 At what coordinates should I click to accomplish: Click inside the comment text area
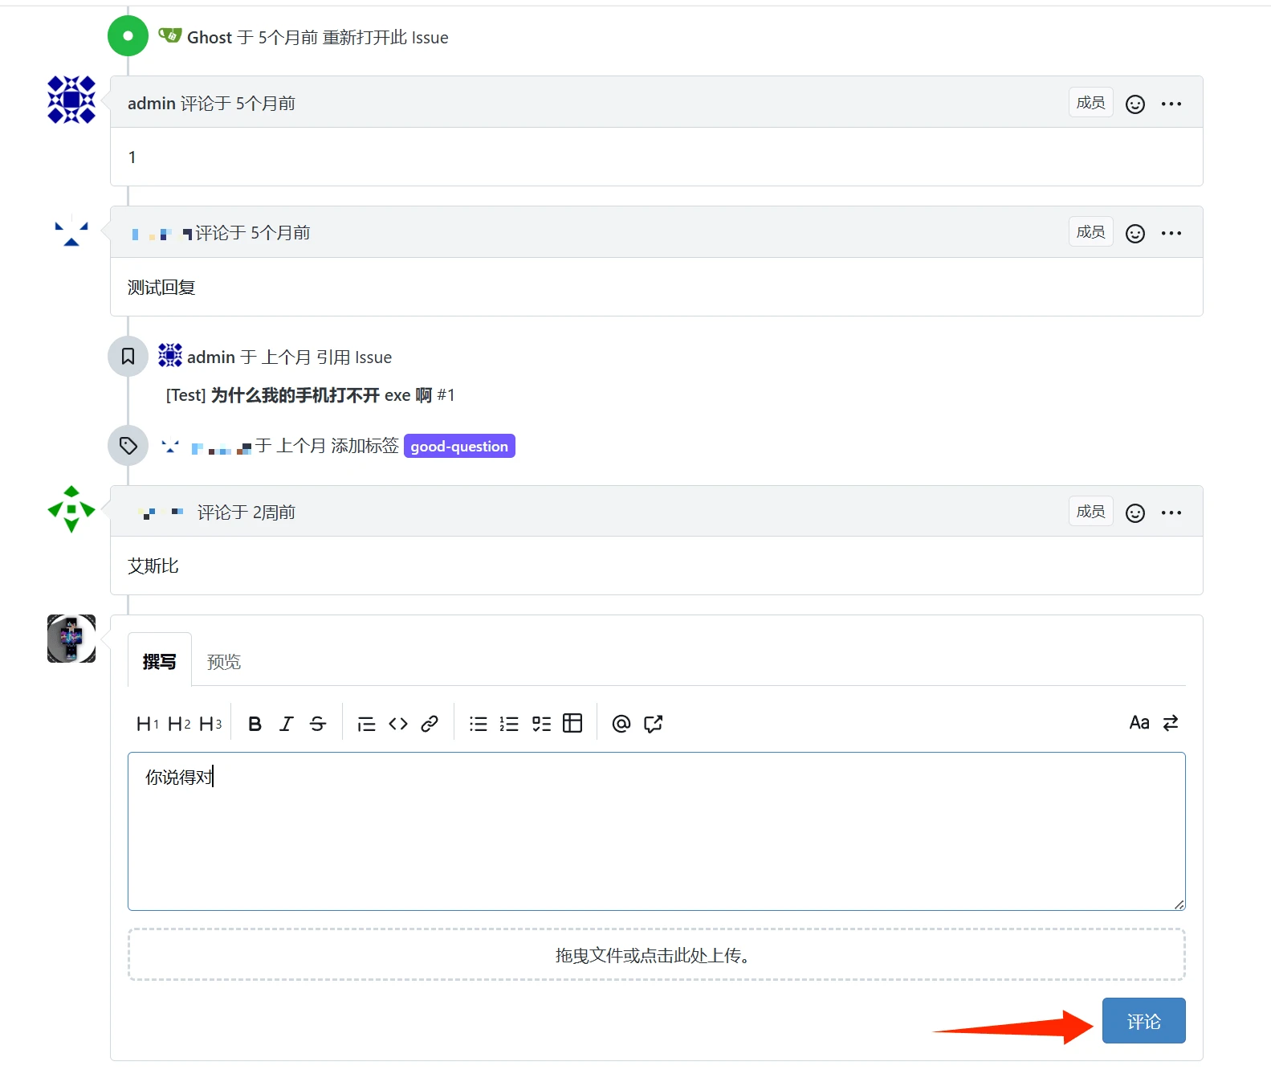point(656,831)
